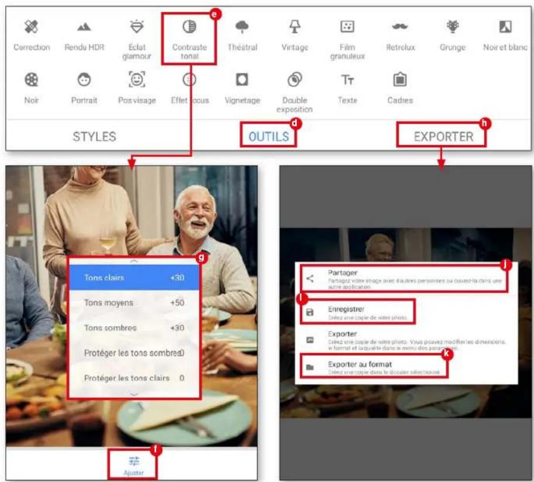Open the Film granuleux tool

pyautogui.click(x=347, y=39)
